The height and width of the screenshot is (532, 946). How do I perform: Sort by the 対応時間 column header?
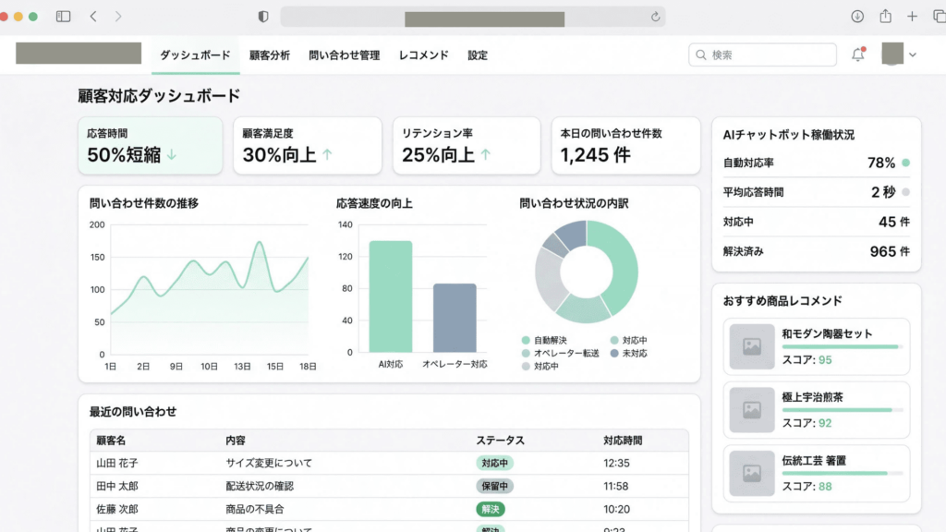[x=623, y=441]
